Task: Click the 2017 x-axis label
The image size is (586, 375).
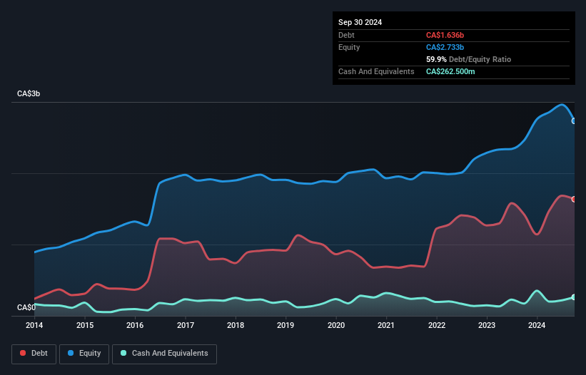Action: click(186, 325)
